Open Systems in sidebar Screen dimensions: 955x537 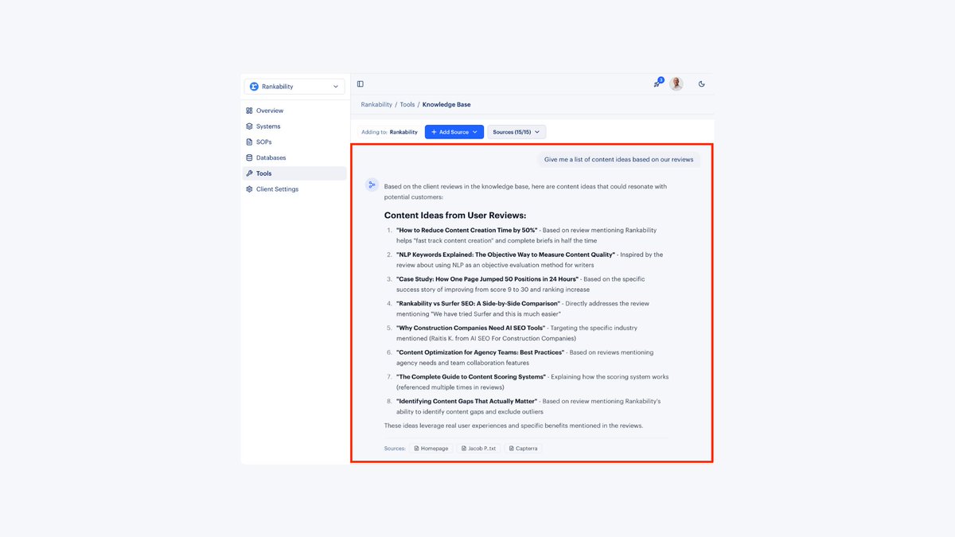point(294,126)
